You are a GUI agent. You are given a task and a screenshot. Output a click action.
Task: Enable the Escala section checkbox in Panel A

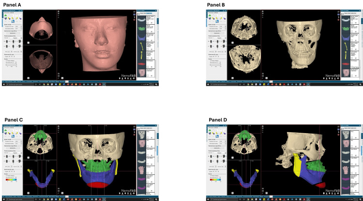click(x=6, y=61)
